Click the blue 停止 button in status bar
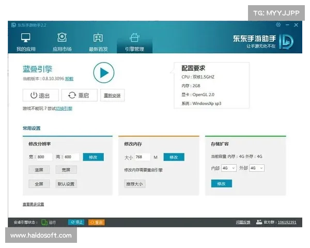Image resolution: width=310 pixels, height=248 pixels. tap(76, 222)
